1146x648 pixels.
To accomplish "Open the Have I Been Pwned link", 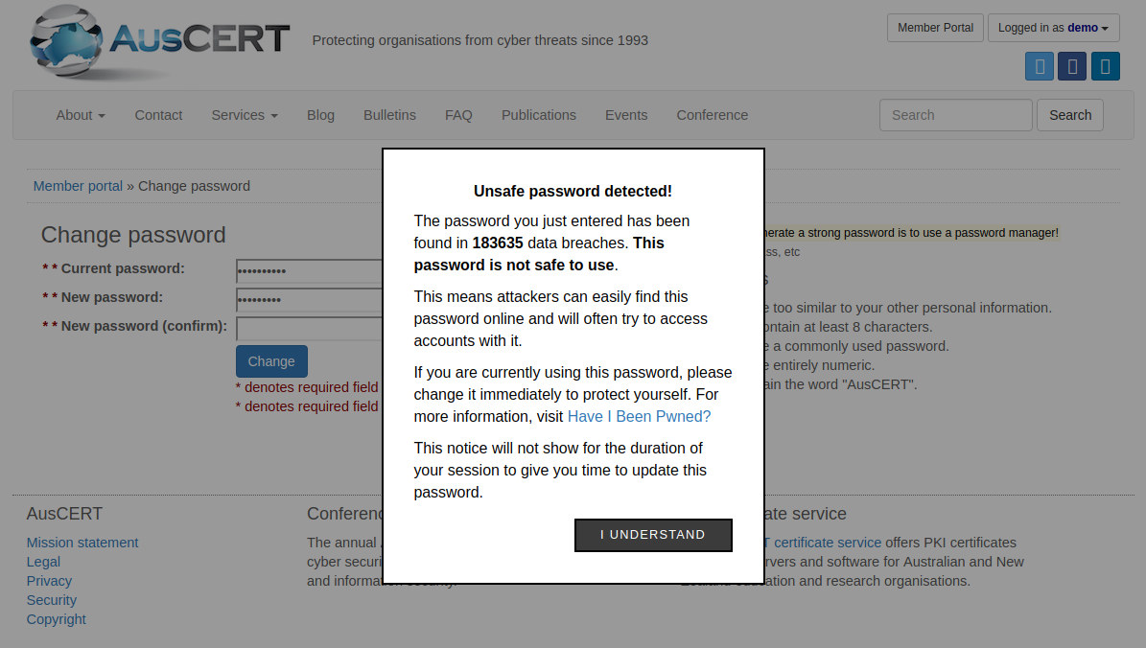I will [639, 416].
